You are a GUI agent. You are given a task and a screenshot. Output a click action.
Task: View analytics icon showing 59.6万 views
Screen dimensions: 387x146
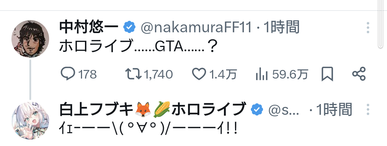(x=262, y=74)
